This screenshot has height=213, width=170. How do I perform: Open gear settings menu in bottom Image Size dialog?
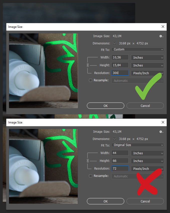click(161, 132)
